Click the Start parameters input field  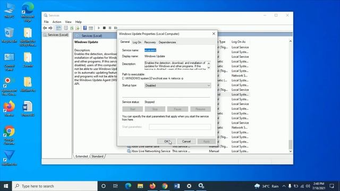pyautogui.click(x=180, y=127)
